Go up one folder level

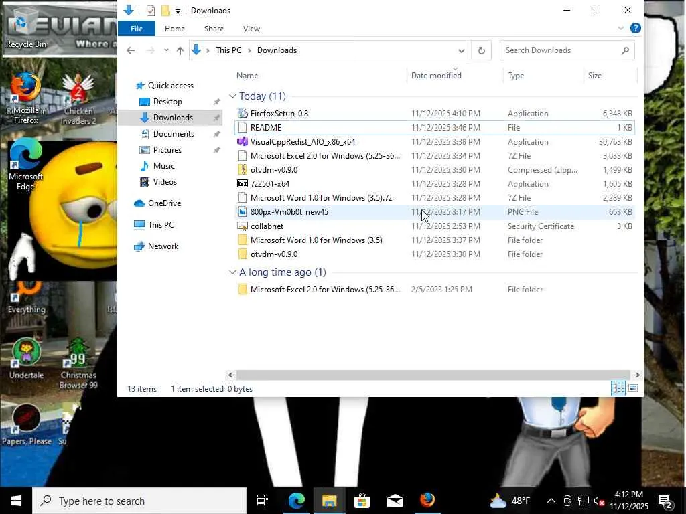[180, 50]
